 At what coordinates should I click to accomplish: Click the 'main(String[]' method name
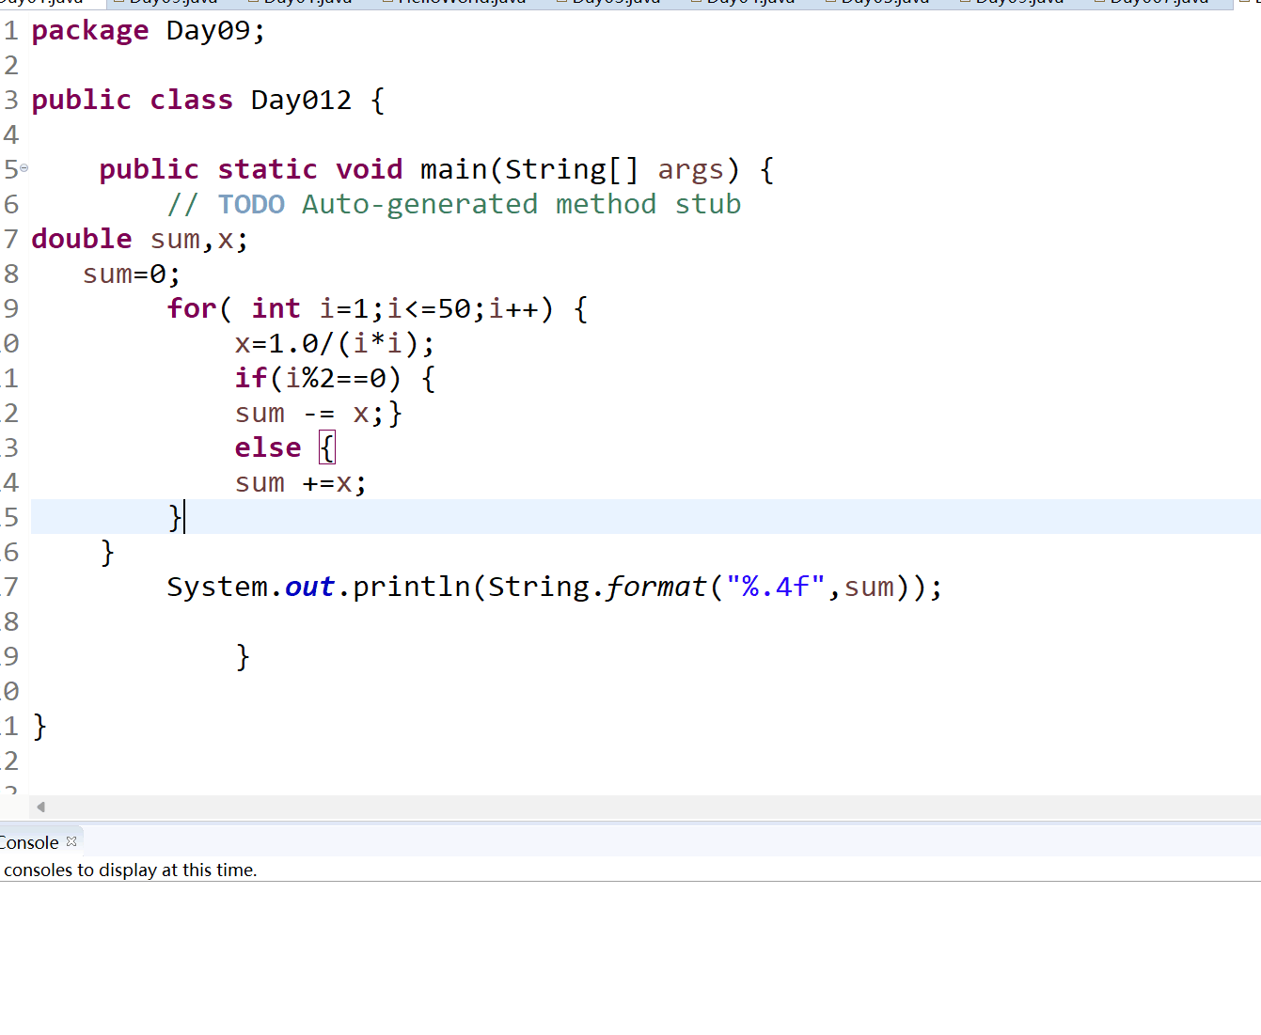(529, 170)
